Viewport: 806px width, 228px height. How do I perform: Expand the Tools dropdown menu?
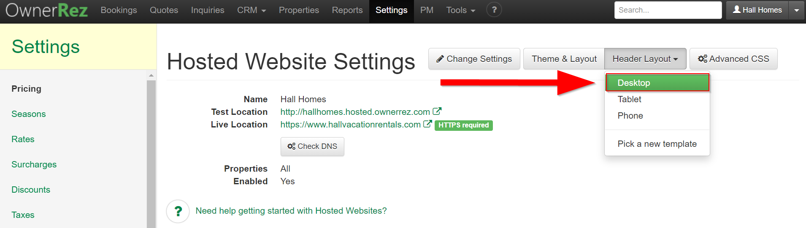pos(460,10)
